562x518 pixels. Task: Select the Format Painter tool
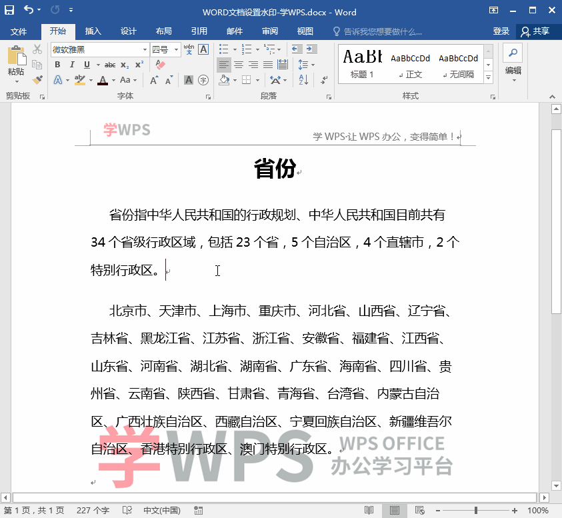pos(38,80)
